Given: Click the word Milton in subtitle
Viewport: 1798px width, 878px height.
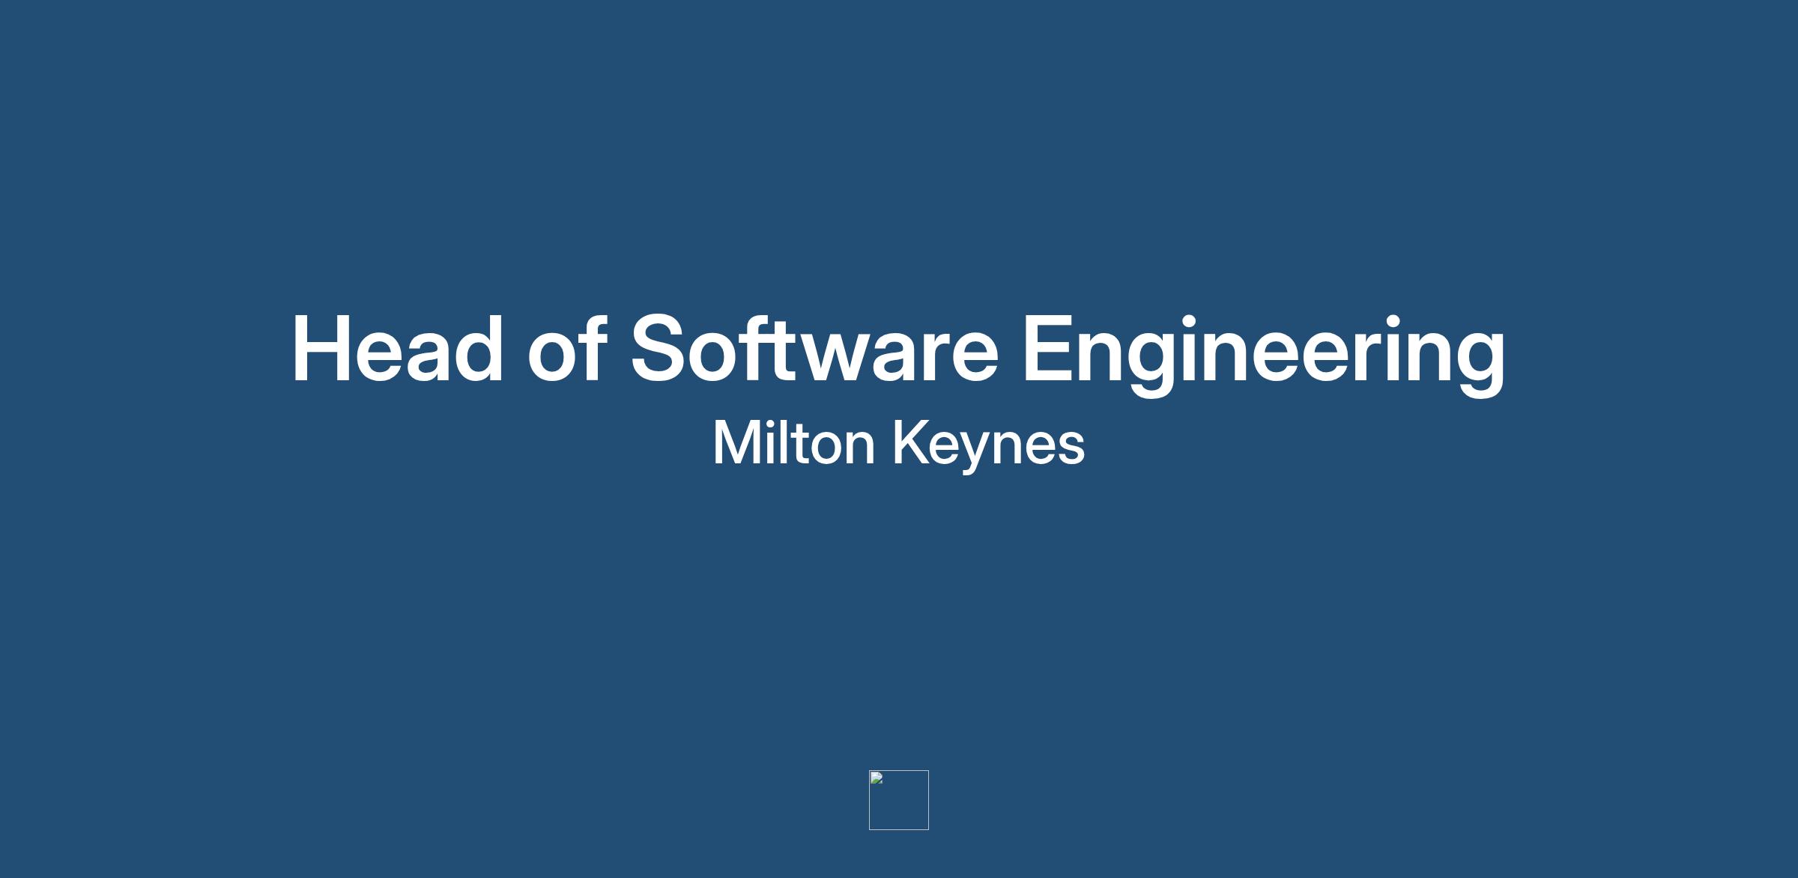Looking at the screenshot, I should [793, 443].
